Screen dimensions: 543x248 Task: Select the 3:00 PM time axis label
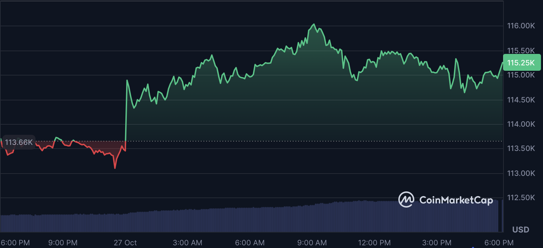click(437, 243)
